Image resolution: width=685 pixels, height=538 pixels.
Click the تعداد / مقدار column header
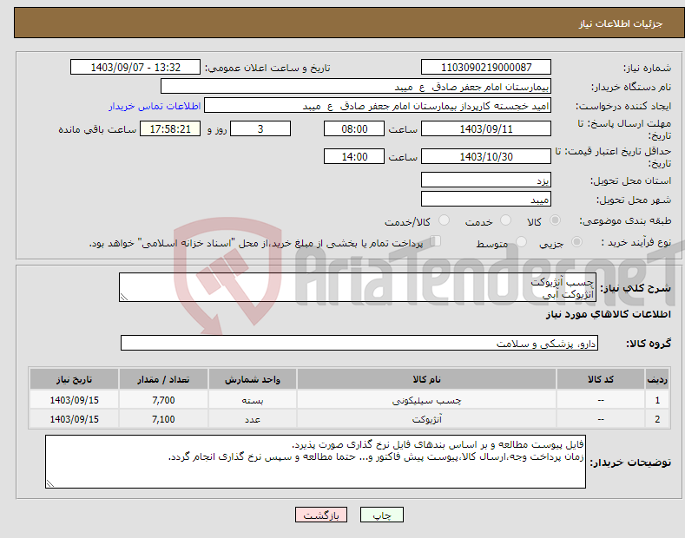(163, 379)
